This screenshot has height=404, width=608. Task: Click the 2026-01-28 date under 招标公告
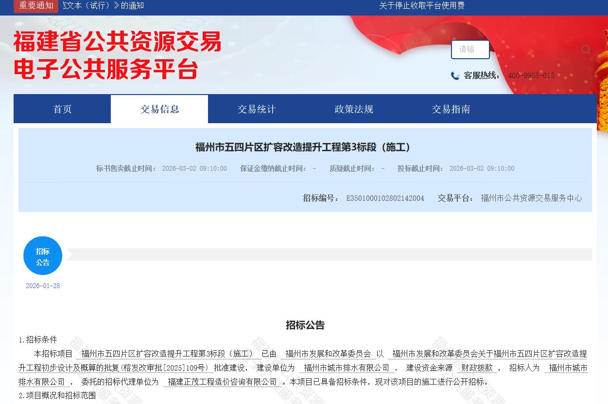[x=43, y=286]
